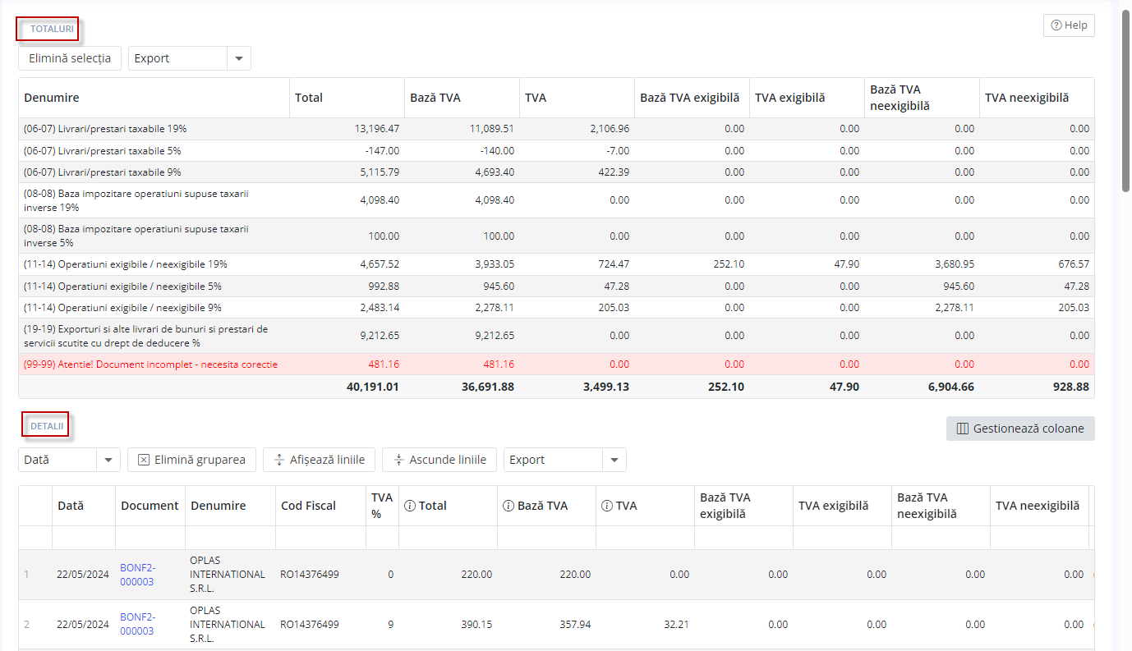Open the Export dropdown in Totaluri section

click(238, 58)
